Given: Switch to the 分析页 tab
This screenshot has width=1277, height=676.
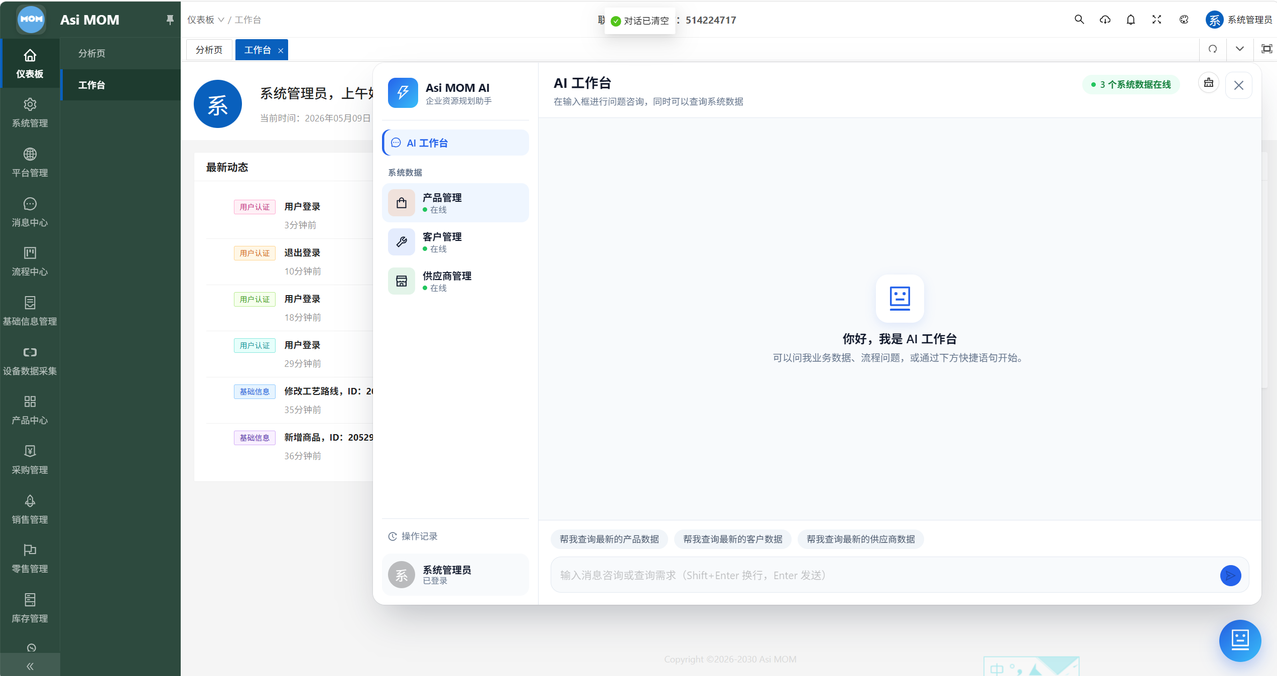Looking at the screenshot, I should (209, 50).
